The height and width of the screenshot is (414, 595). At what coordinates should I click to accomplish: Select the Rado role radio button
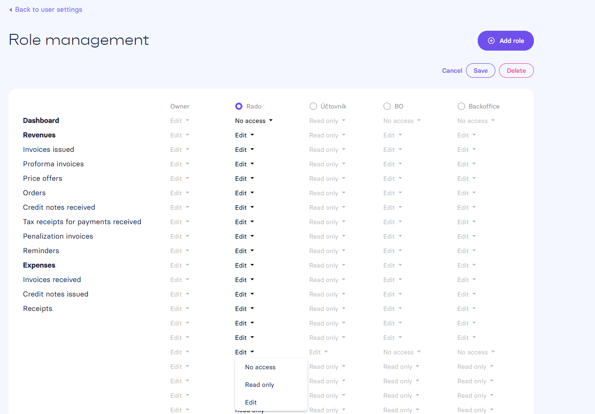(239, 106)
